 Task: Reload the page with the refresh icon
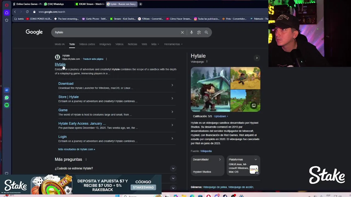point(27,12)
